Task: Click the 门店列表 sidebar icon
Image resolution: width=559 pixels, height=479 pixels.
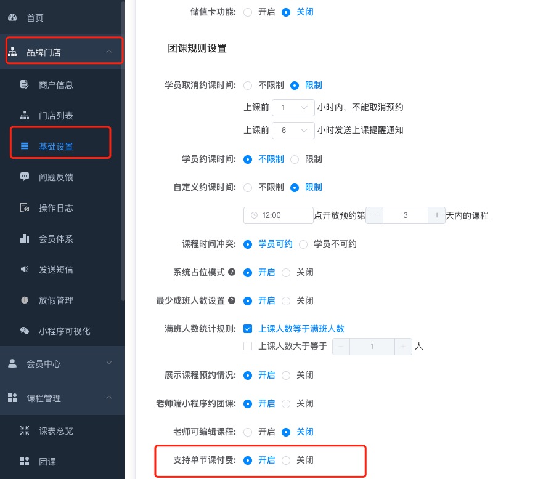Action: [x=25, y=116]
